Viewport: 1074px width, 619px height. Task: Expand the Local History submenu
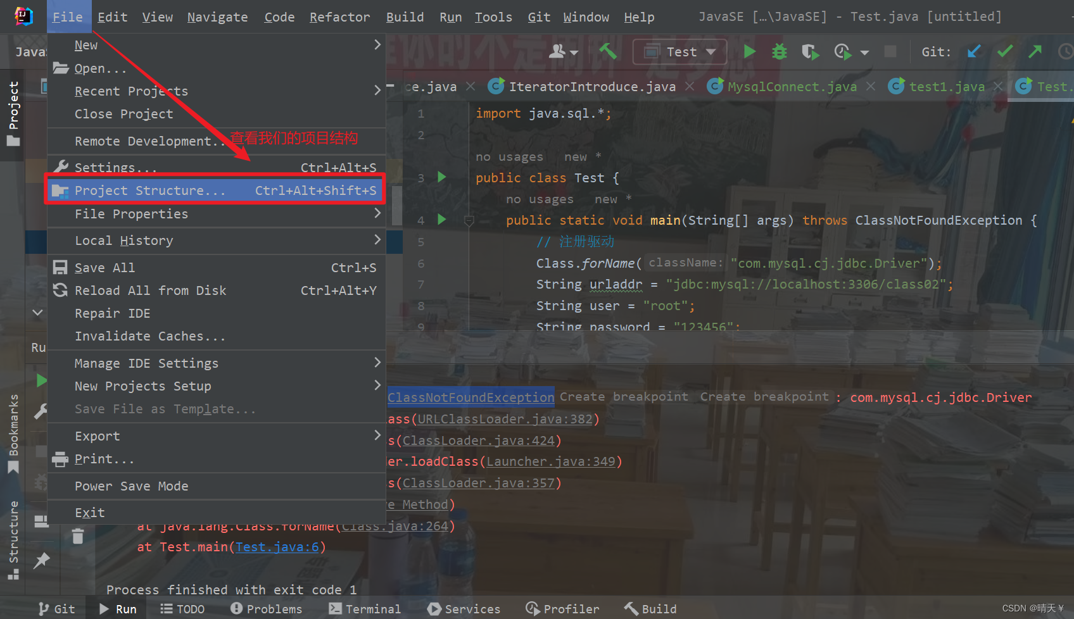[217, 241]
